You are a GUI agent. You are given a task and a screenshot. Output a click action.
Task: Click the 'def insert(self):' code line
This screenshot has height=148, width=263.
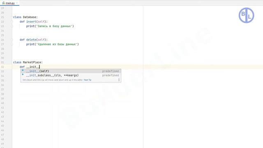click(x=34, y=22)
